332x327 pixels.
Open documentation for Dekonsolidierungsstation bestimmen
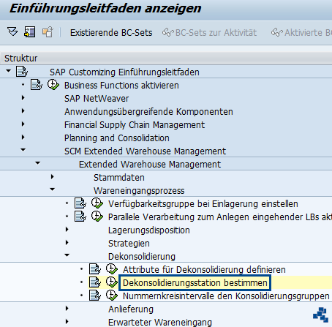click(x=95, y=282)
